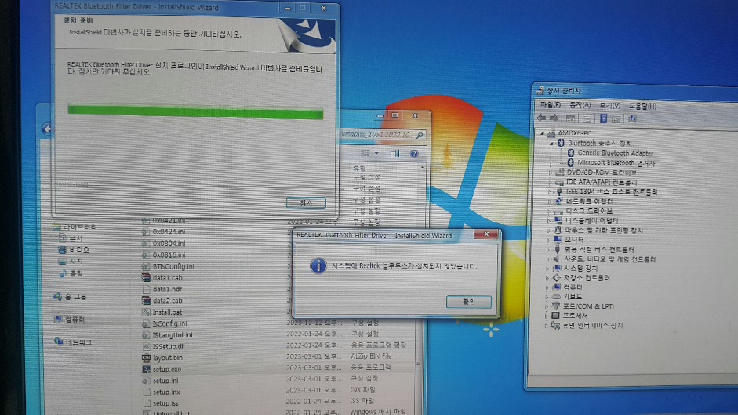Screen dimensions: 738x415
Task: Open the 도움말(H) menu in Device Manager
Action: [x=642, y=106]
